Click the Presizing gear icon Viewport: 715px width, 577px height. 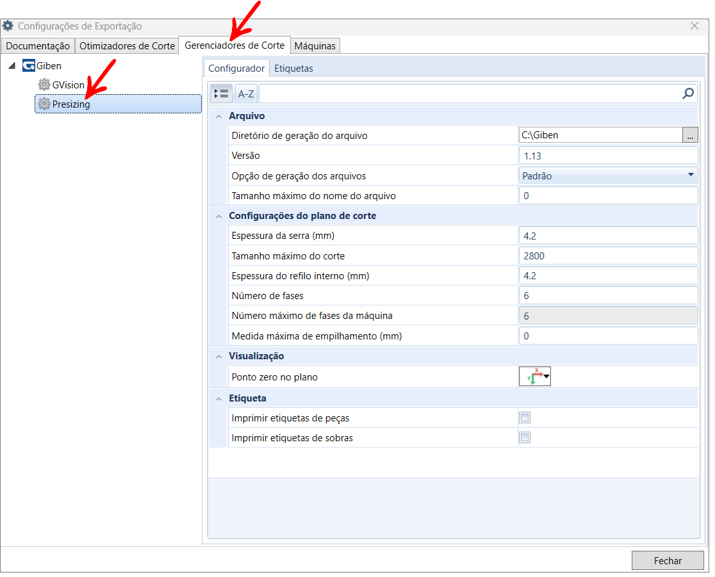point(44,104)
